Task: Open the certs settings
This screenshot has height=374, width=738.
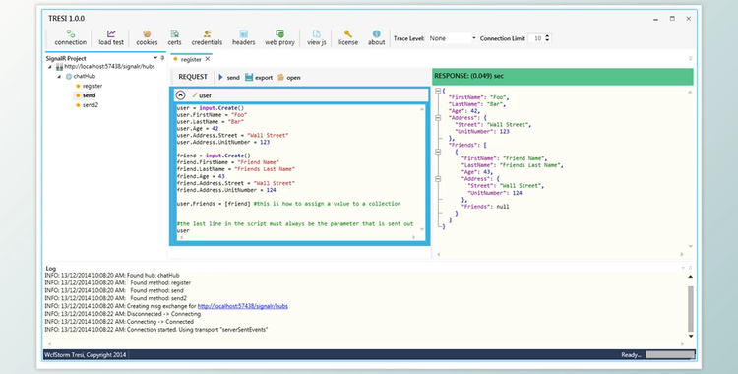Action: coord(174,37)
